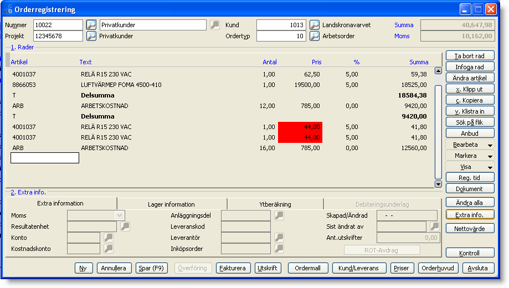Image resolution: width=509 pixels, height=288 pixels.
Task: Click the empty new Artikel entry box
Action: tap(45, 158)
